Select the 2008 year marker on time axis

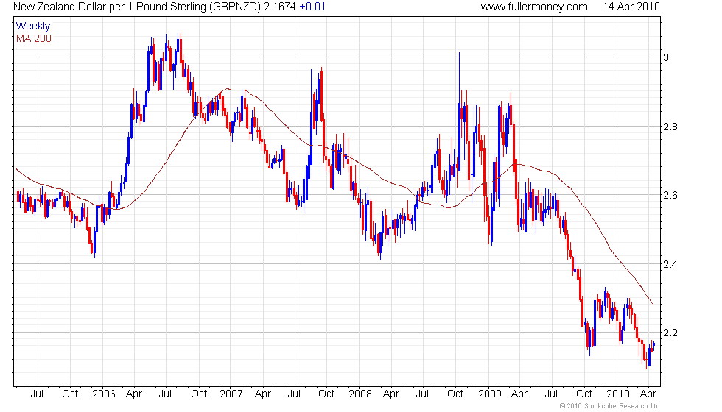pyautogui.click(x=360, y=394)
